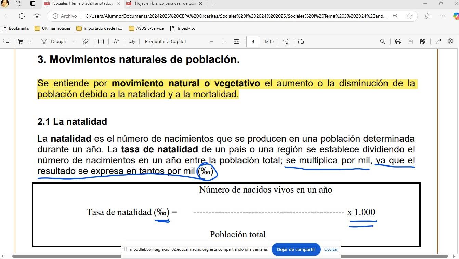
Task: Toggle full screen mode for PDF
Action: (438, 41)
